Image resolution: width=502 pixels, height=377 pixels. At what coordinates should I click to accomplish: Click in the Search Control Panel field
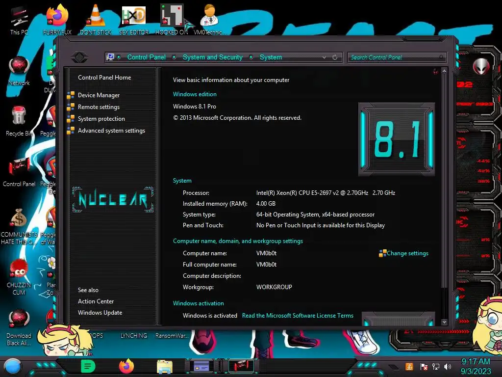[x=396, y=57]
